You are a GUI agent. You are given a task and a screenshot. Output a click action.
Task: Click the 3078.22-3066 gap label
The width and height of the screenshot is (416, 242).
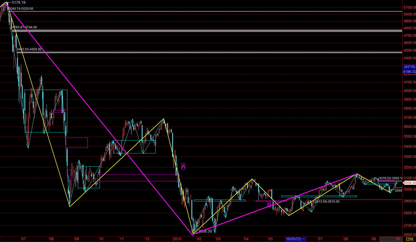(390, 178)
